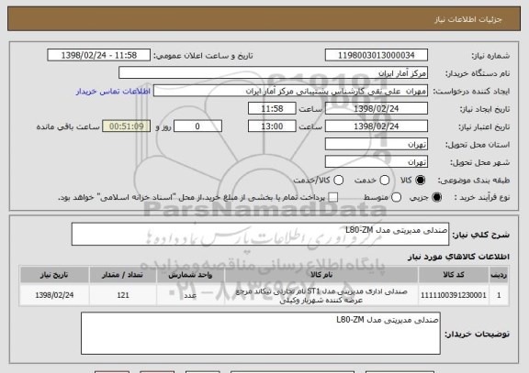Click the کد کالا column header
This screenshot has height=373, width=529.
[x=454, y=275]
